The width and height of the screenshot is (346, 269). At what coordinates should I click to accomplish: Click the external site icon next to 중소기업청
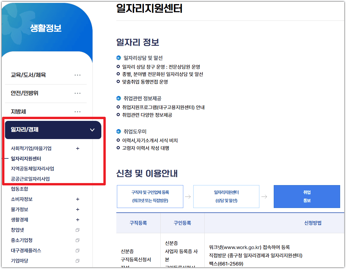[77, 240]
